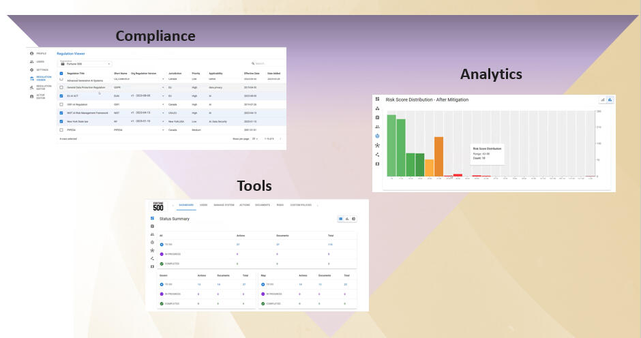Click the dashboard grid icon in Tools sidebar
This screenshot has width=641, height=338.
point(152,218)
